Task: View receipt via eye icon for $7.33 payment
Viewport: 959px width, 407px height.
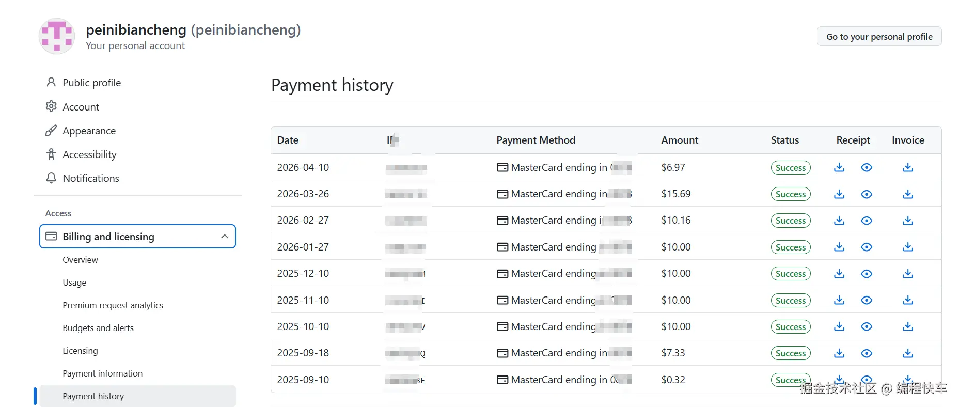Action: point(867,353)
